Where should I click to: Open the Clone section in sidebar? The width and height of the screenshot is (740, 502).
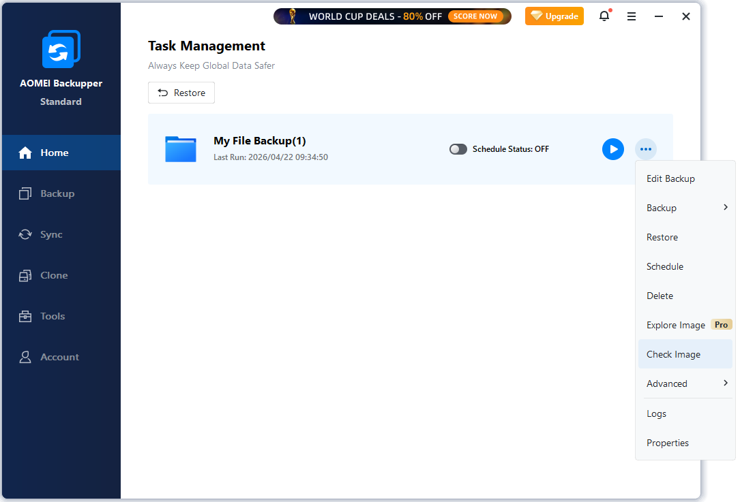61,275
